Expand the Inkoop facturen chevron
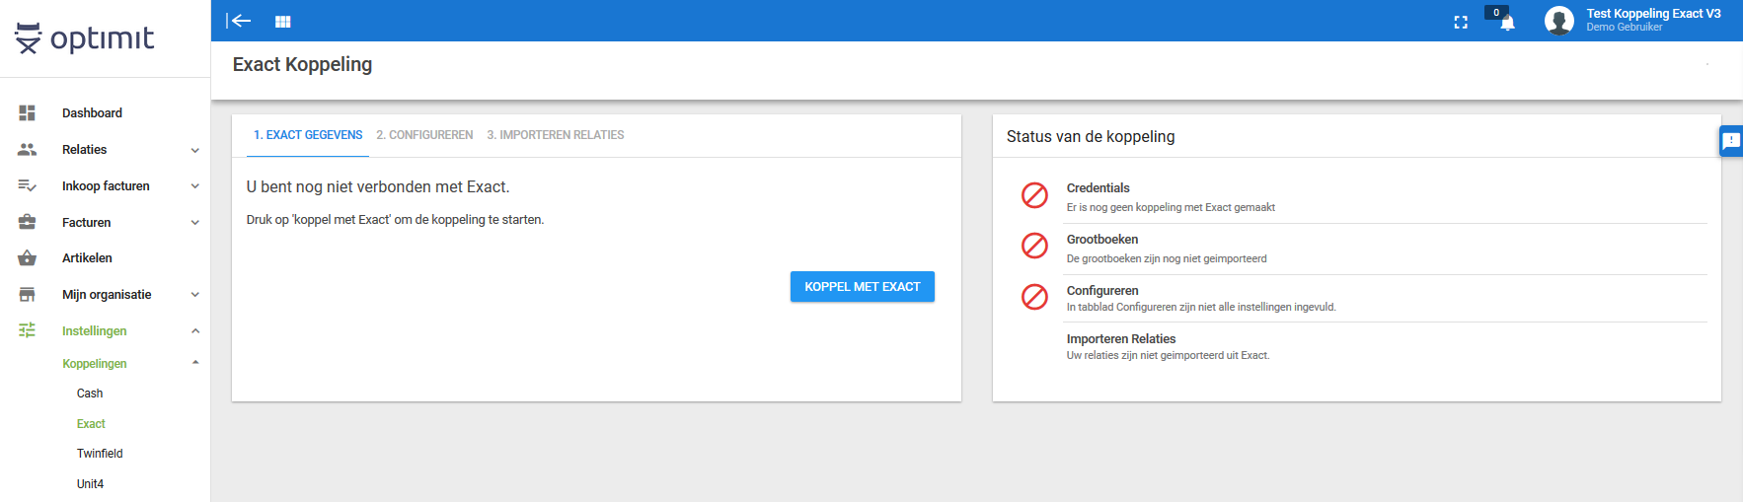1743x502 pixels. tap(195, 186)
